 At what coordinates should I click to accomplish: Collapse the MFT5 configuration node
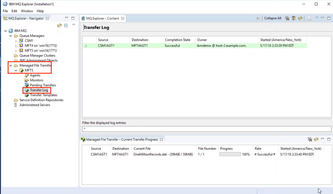click(x=16, y=70)
